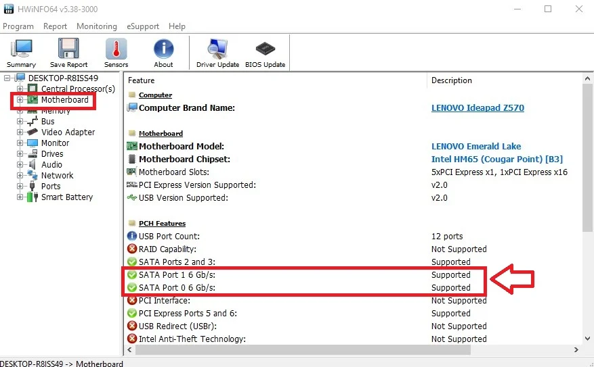Select the Drives tree node

pyautogui.click(x=52, y=154)
